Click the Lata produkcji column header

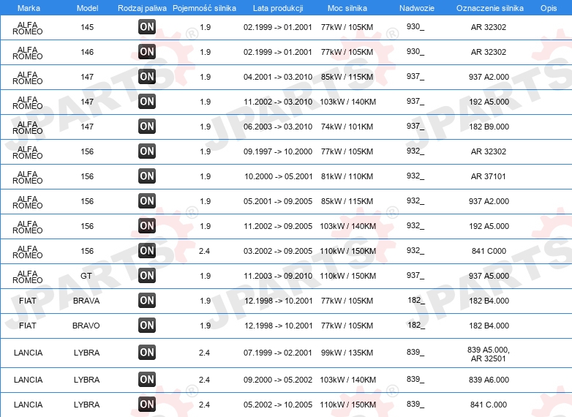278,8
